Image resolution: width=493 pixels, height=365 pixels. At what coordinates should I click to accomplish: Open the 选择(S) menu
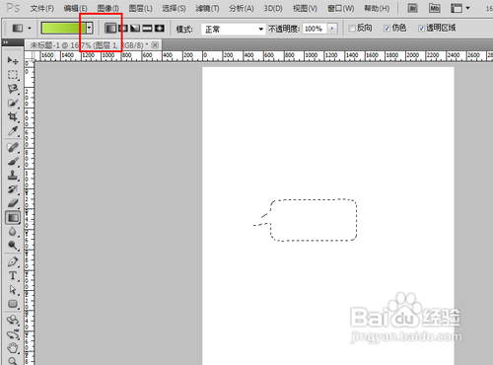[174, 8]
